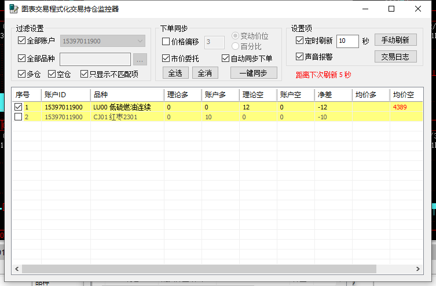This screenshot has height=286, width=436.
Task: Click the 一键同步 button
Action: coord(253,73)
